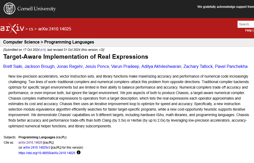Open author Zachary Tatlock's page
The height and width of the screenshot is (163, 254).
click(x=198, y=66)
